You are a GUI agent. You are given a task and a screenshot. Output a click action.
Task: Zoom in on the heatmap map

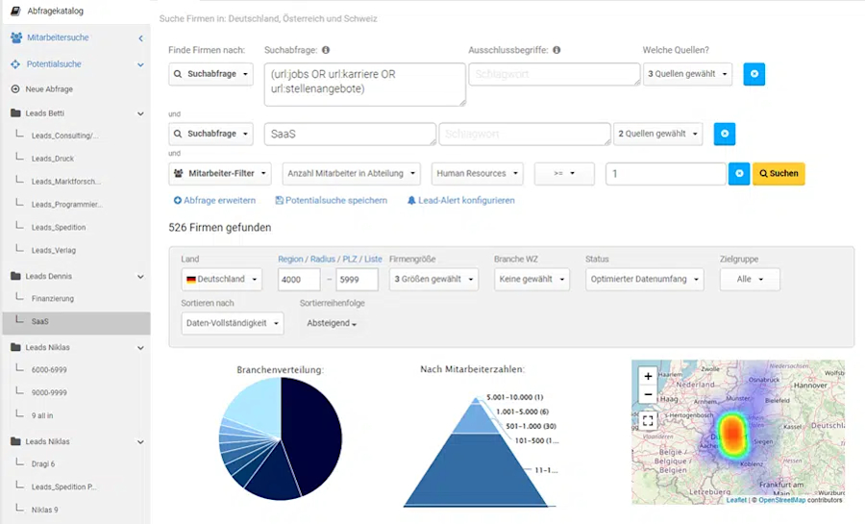pyautogui.click(x=648, y=376)
